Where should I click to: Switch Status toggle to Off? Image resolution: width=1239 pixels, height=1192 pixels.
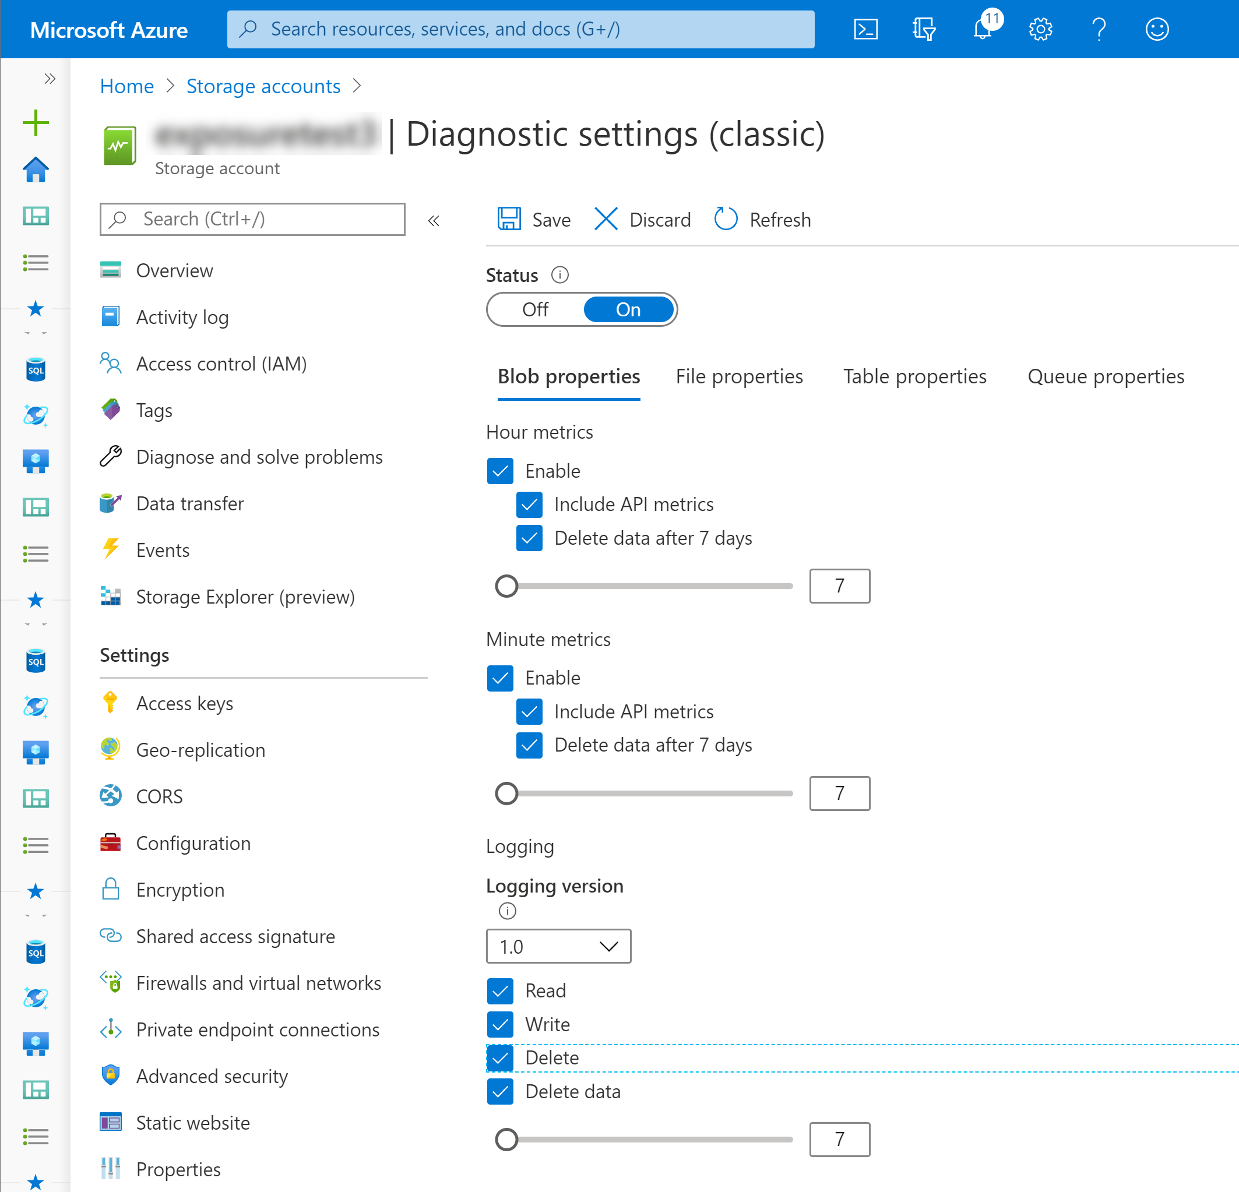pyautogui.click(x=536, y=310)
